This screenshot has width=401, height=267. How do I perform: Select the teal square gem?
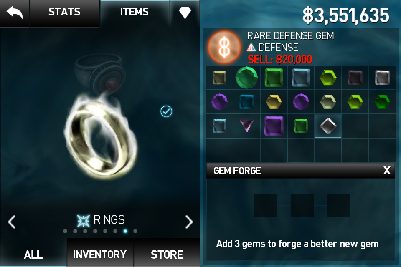246,102
